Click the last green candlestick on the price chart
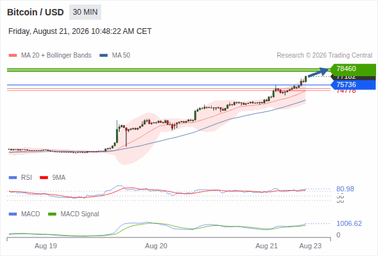Image resolution: width=378 pixels, height=256 pixels. 306,79
